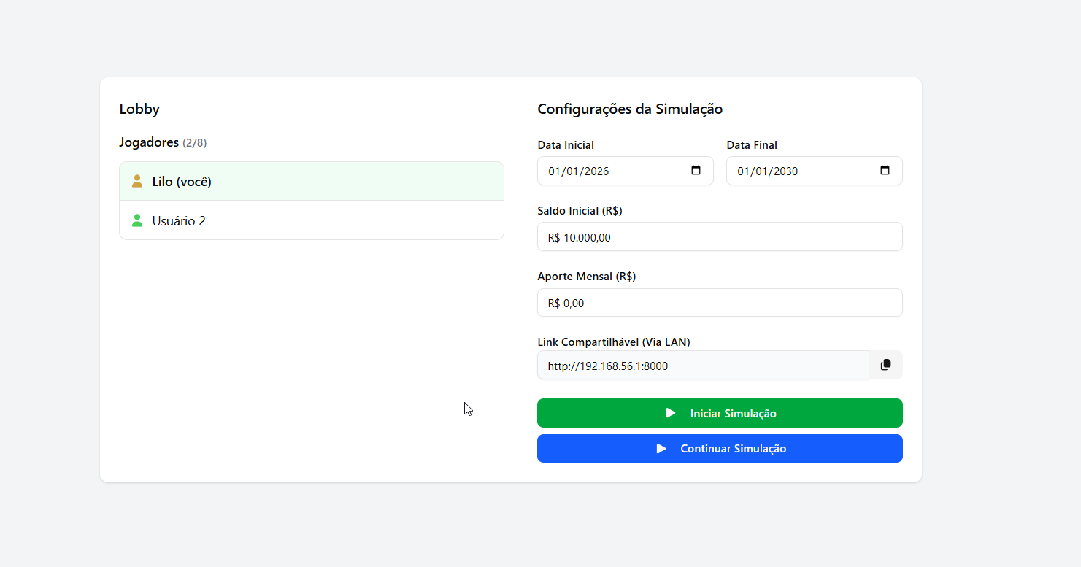Copy the shareable LAN link
The image size is (1081, 567).
(885, 365)
